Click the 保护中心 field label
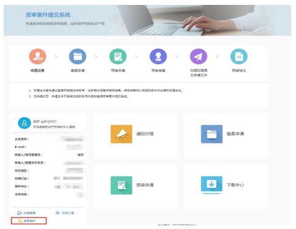Image resolution: width=296 pixels, height=229 pixels. coord(22,186)
